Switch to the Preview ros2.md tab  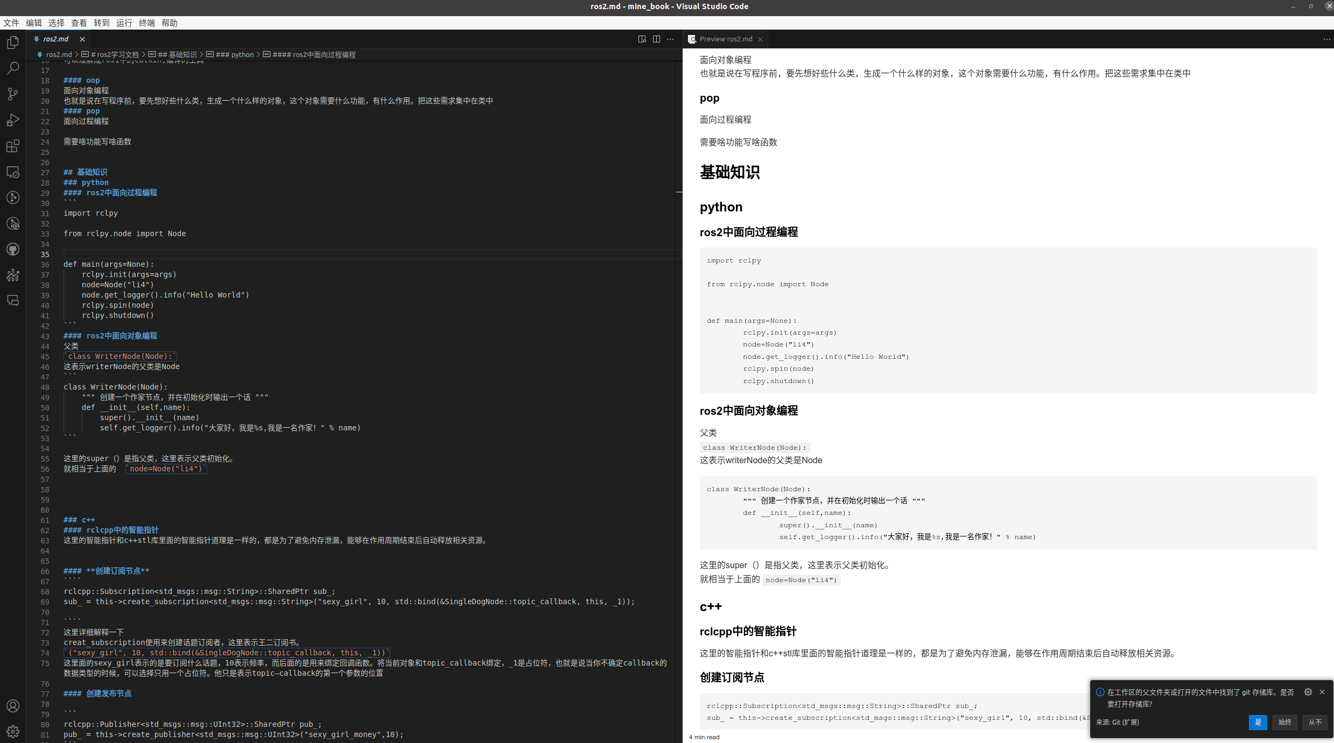pos(725,39)
